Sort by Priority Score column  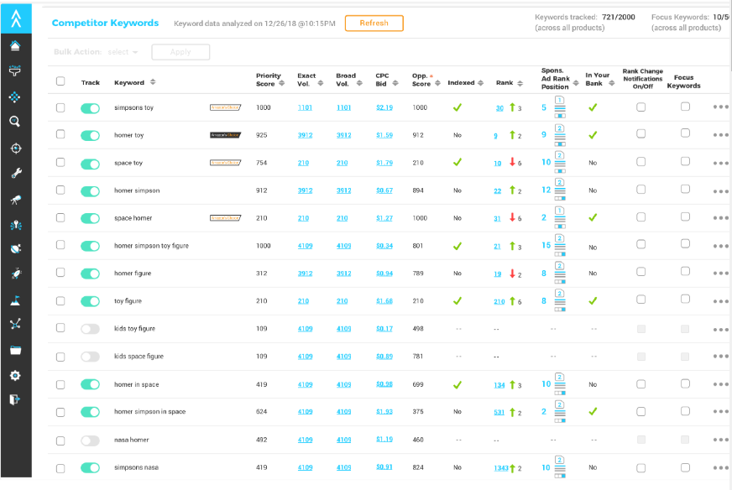[x=281, y=83]
